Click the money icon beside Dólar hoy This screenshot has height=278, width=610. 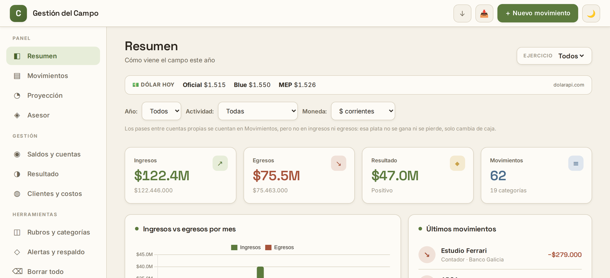135,85
